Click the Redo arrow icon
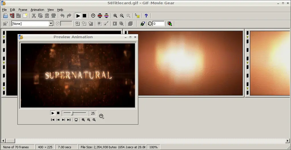This screenshot has height=150, width=291. point(69,16)
